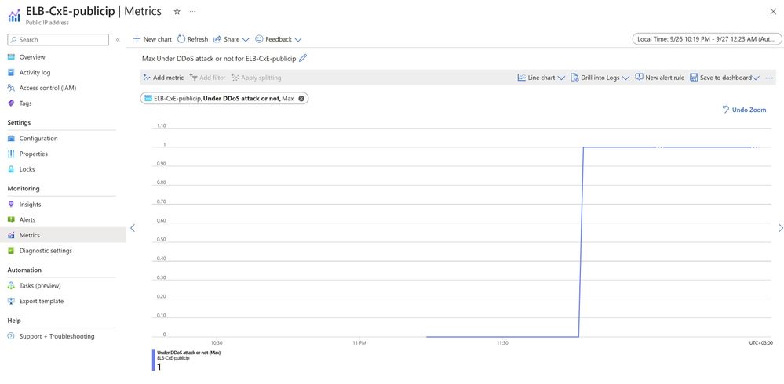Screen dimensions: 784x384
Task: Create a New chart
Action: point(152,39)
